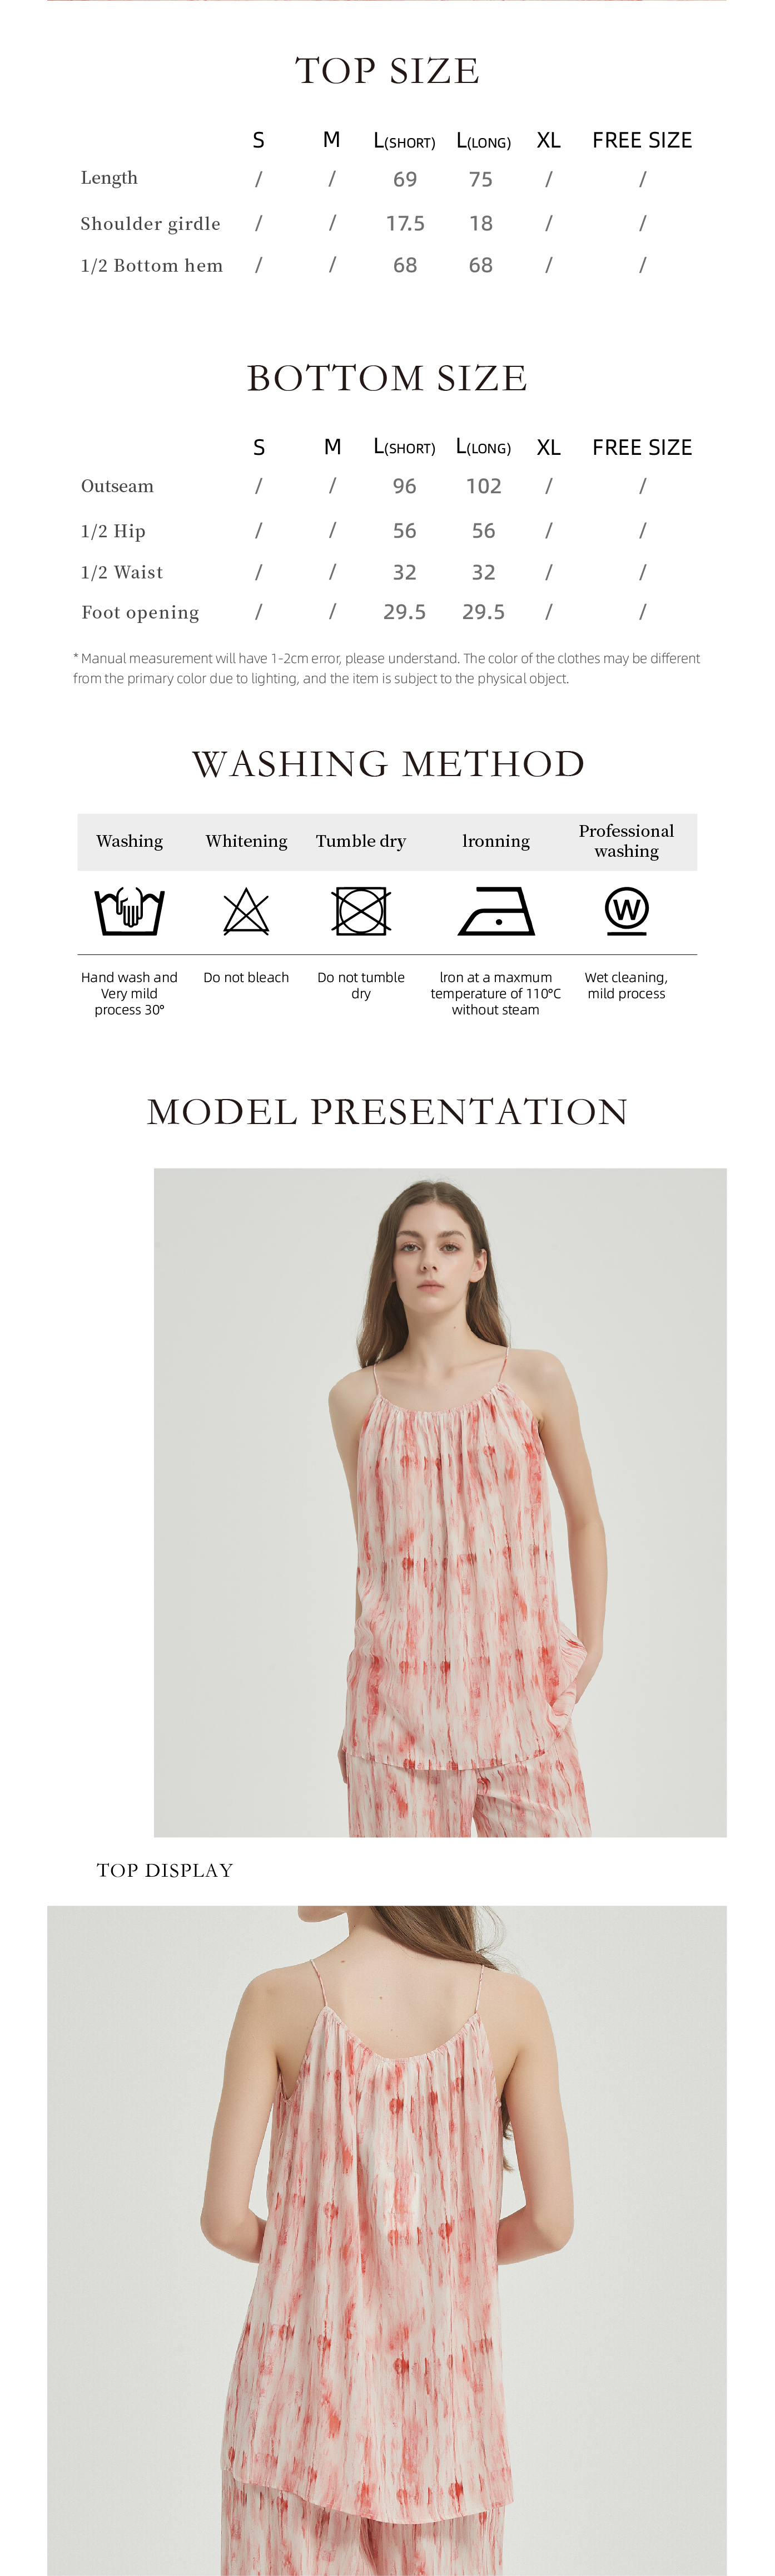Click the do not tumble dry icon

click(360, 911)
